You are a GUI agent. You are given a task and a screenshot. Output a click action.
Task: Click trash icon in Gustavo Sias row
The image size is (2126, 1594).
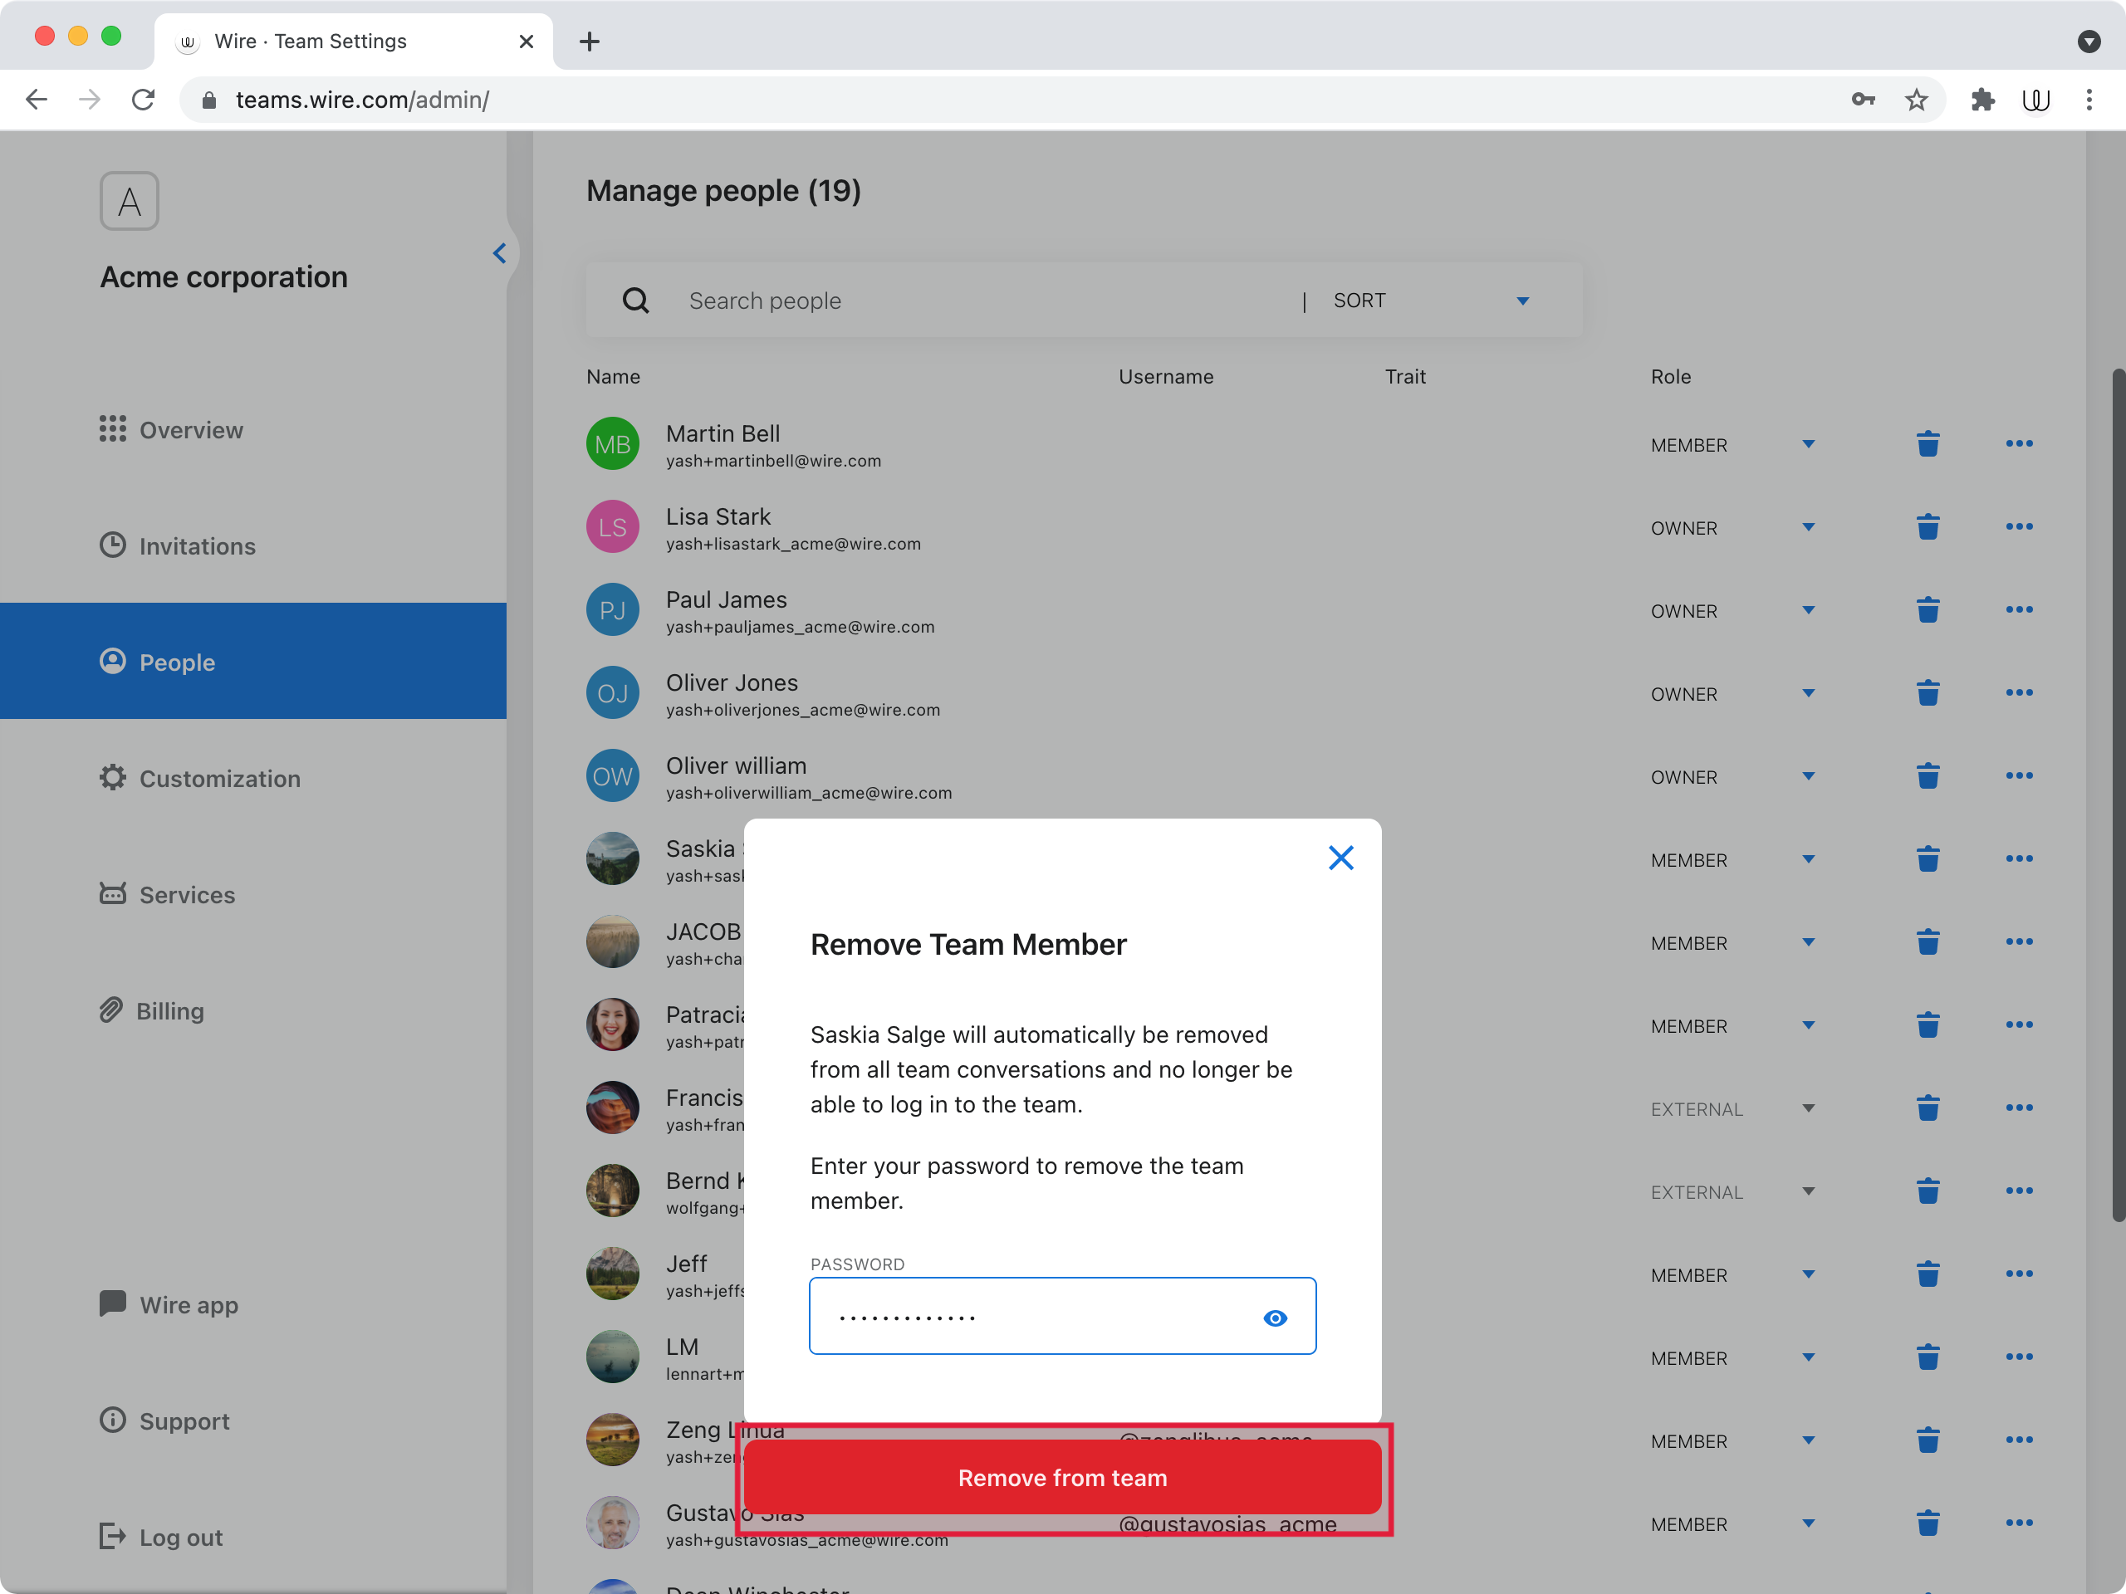click(x=1927, y=1523)
